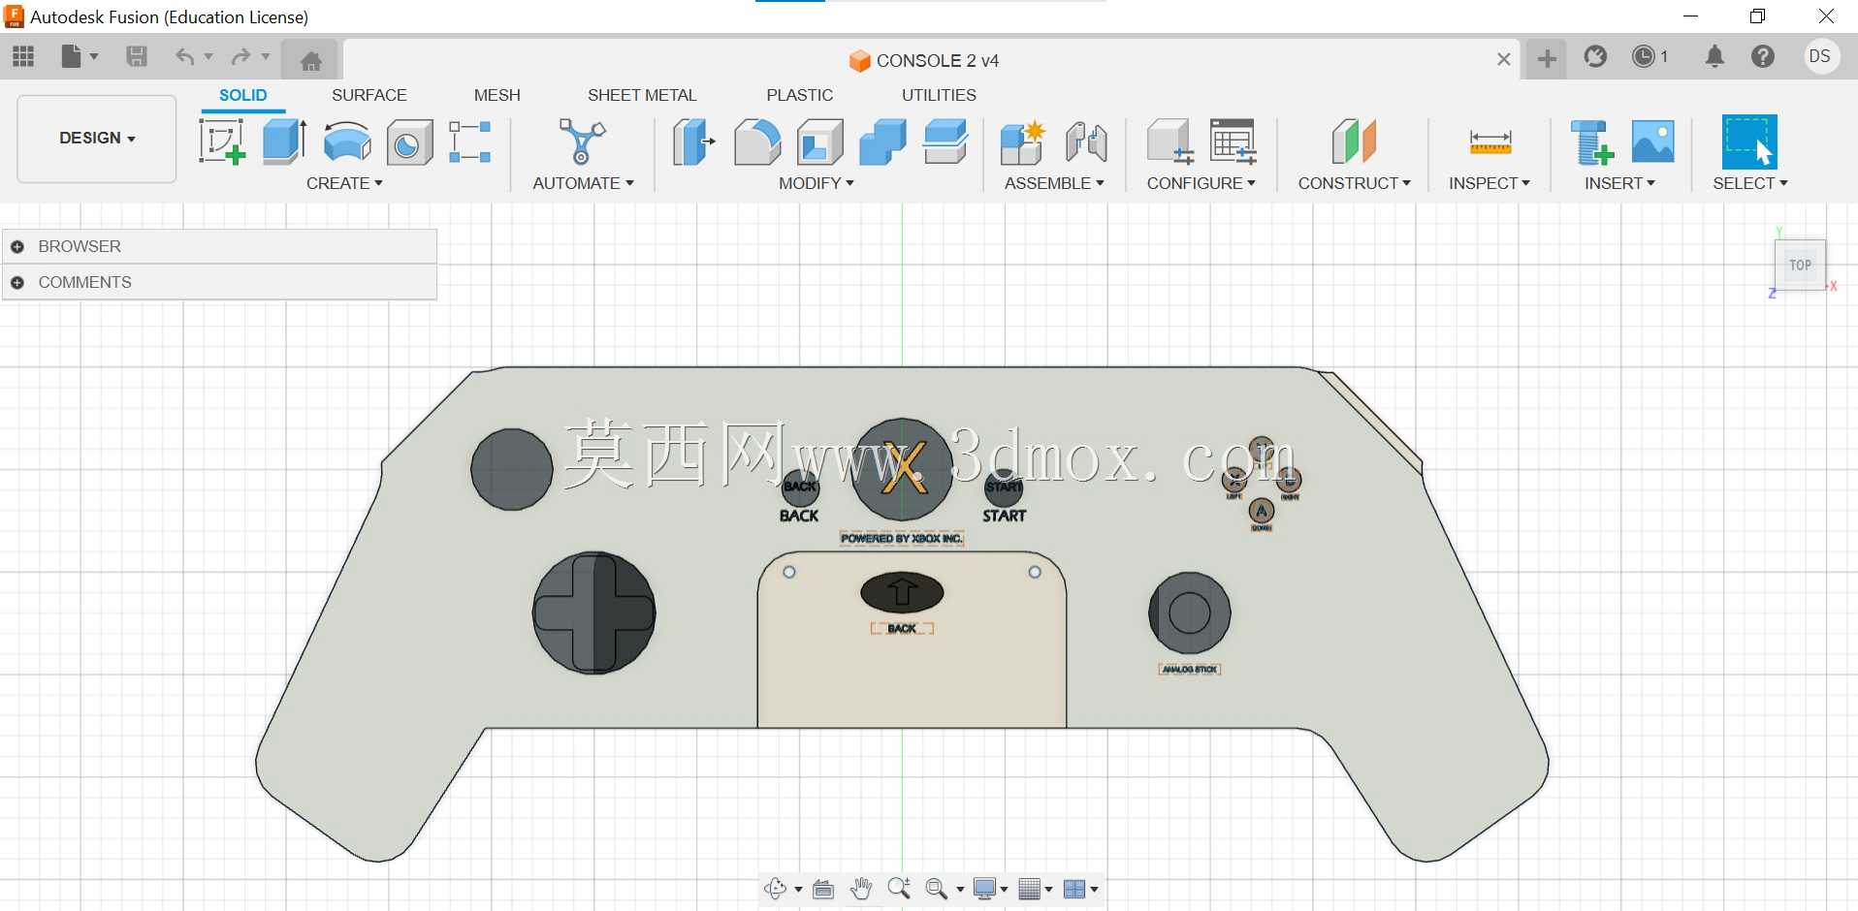
Task: Select the Fillet tool
Action: [757, 141]
